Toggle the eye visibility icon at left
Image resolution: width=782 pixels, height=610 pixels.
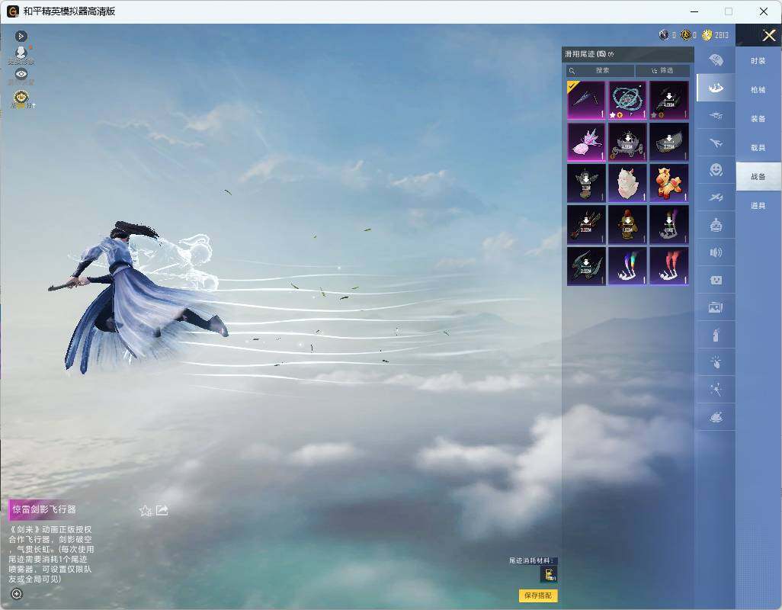(21, 74)
